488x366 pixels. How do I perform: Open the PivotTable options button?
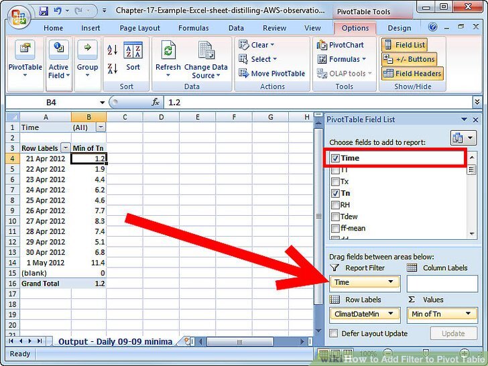point(25,64)
